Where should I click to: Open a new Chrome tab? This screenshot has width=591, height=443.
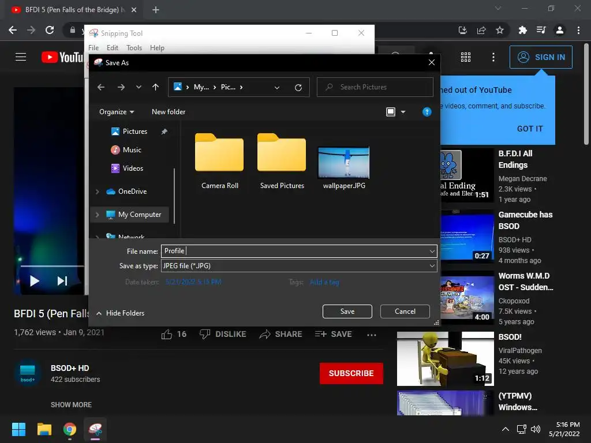[156, 10]
